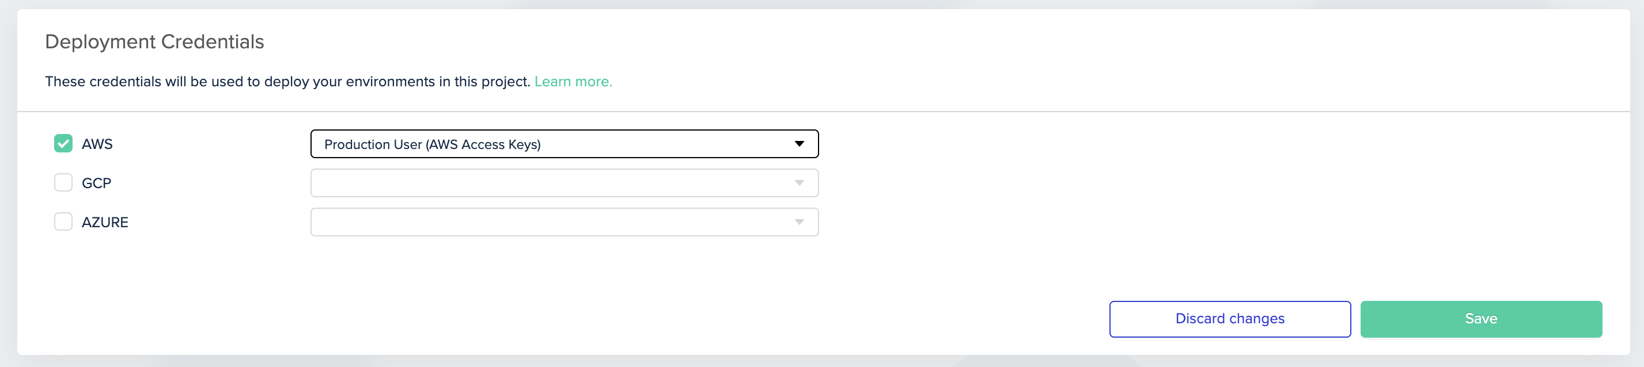The image size is (1644, 367).
Task: Click the green checkmark inside AWS checkbox
Action: pyautogui.click(x=63, y=143)
